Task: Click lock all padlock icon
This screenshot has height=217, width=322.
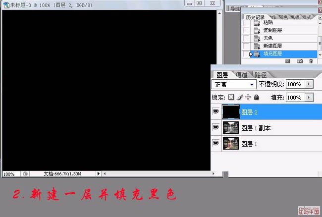Action: click(x=256, y=98)
